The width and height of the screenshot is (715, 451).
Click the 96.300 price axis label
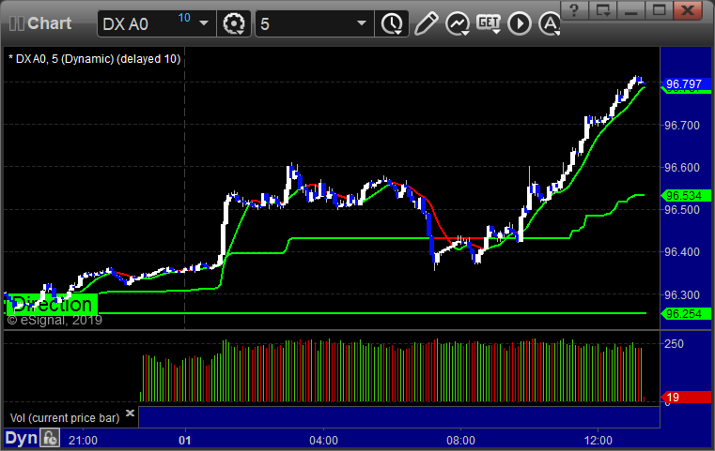[x=682, y=295]
